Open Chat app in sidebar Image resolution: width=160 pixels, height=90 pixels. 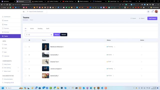5,44
